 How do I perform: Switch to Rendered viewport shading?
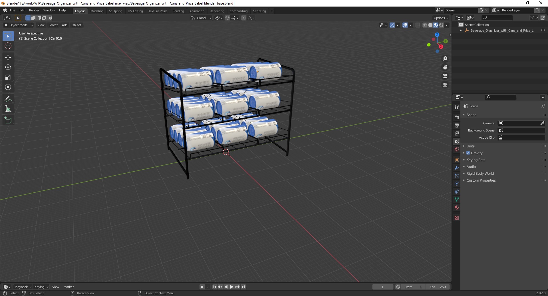tap(441, 25)
